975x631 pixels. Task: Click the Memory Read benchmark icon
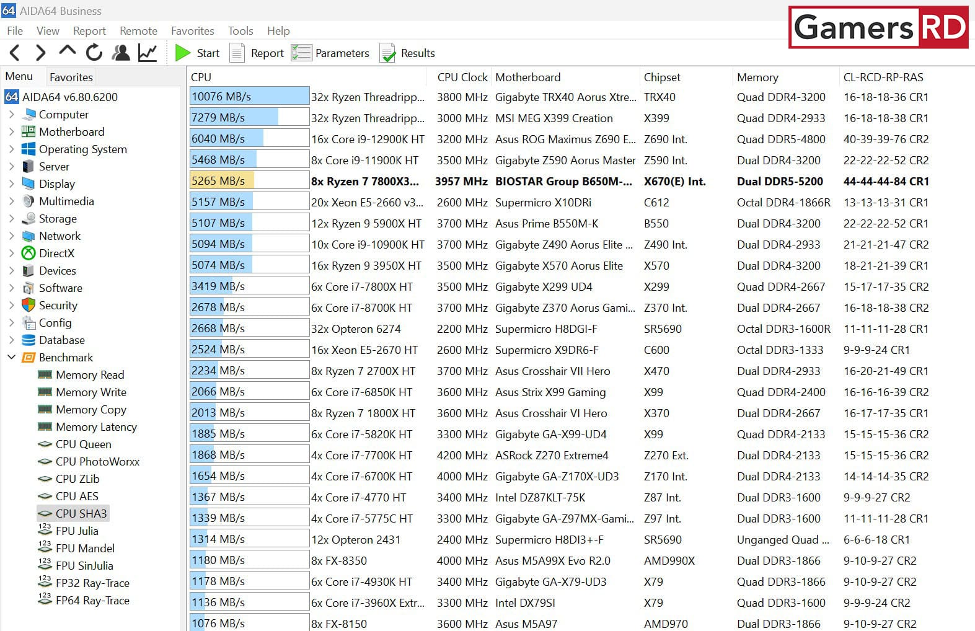(x=45, y=375)
